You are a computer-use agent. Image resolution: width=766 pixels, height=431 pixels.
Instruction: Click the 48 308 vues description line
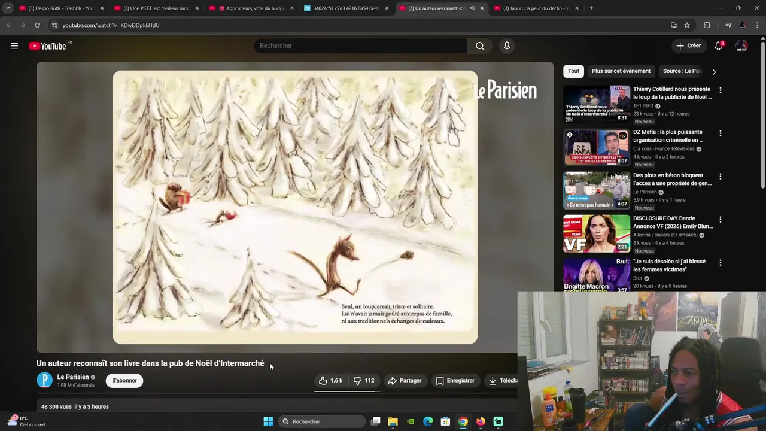(75, 407)
